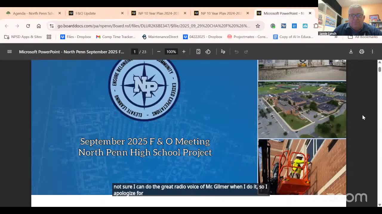
Task: Rotate the PDF counterclockwise
Action: tap(208, 52)
